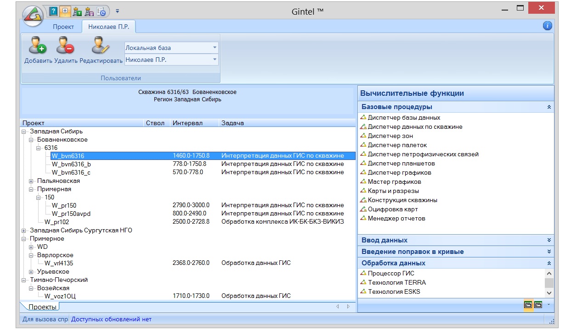The image size is (588, 330).
Task: Click the blue info icon
Action: (547, 26)
